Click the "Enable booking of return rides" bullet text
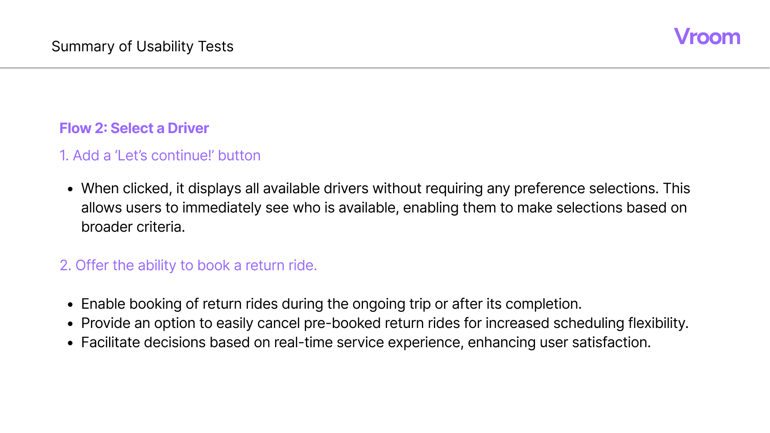The image size is (770, 433). coord(331,304)
